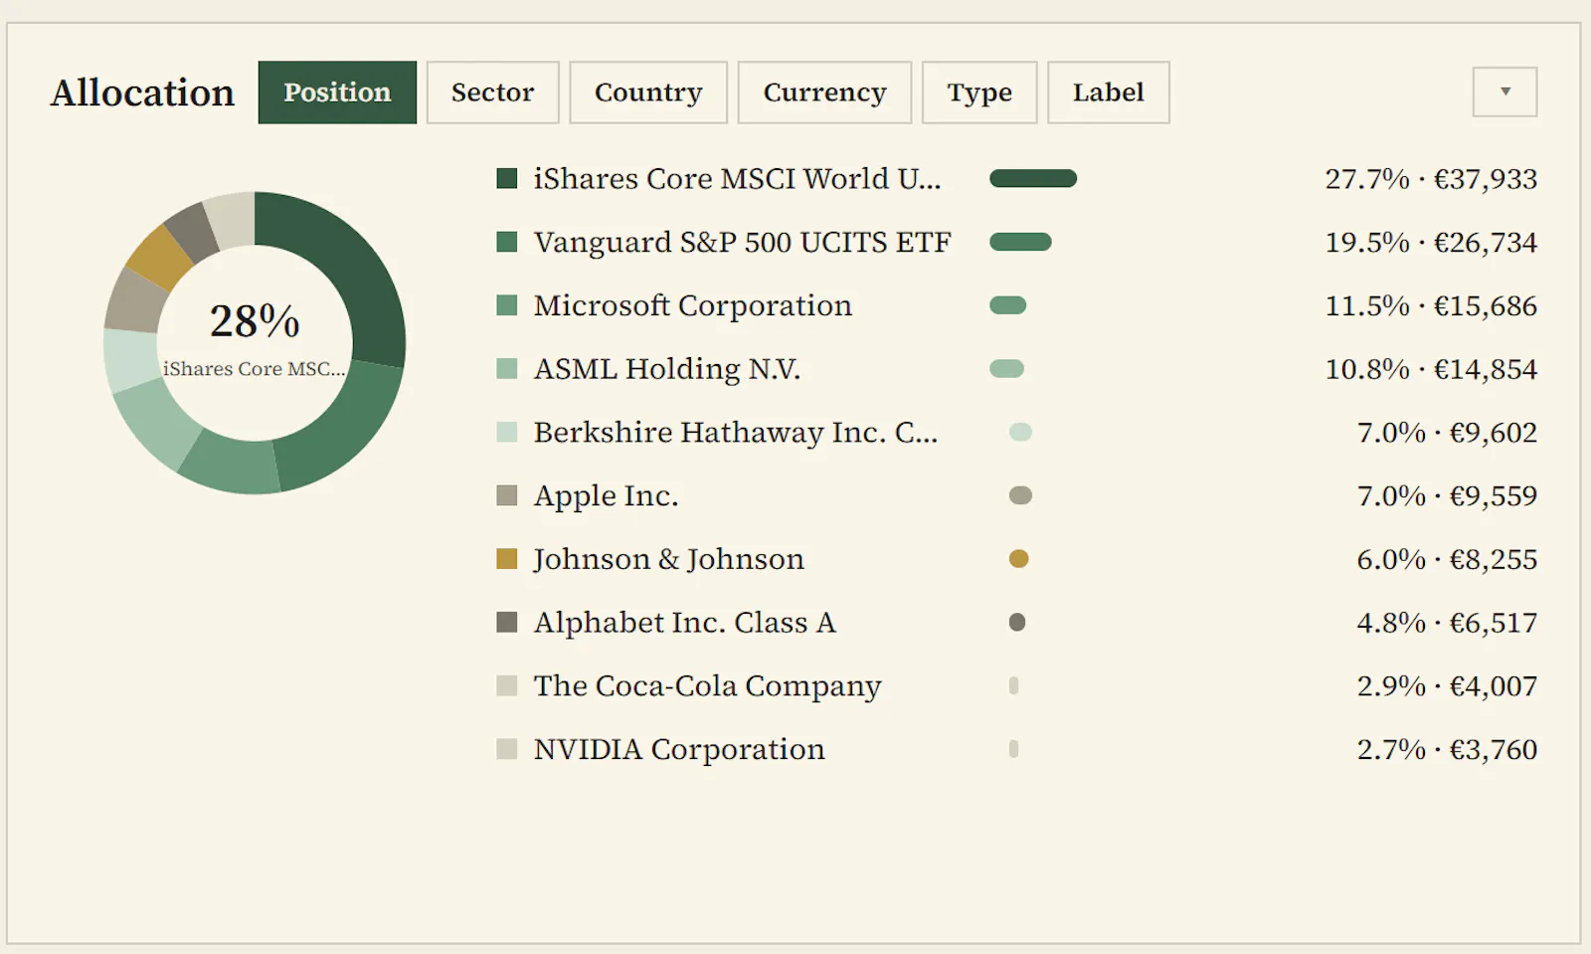Open the dropdown arrow menu in the Allocation header

point(1504,92)
